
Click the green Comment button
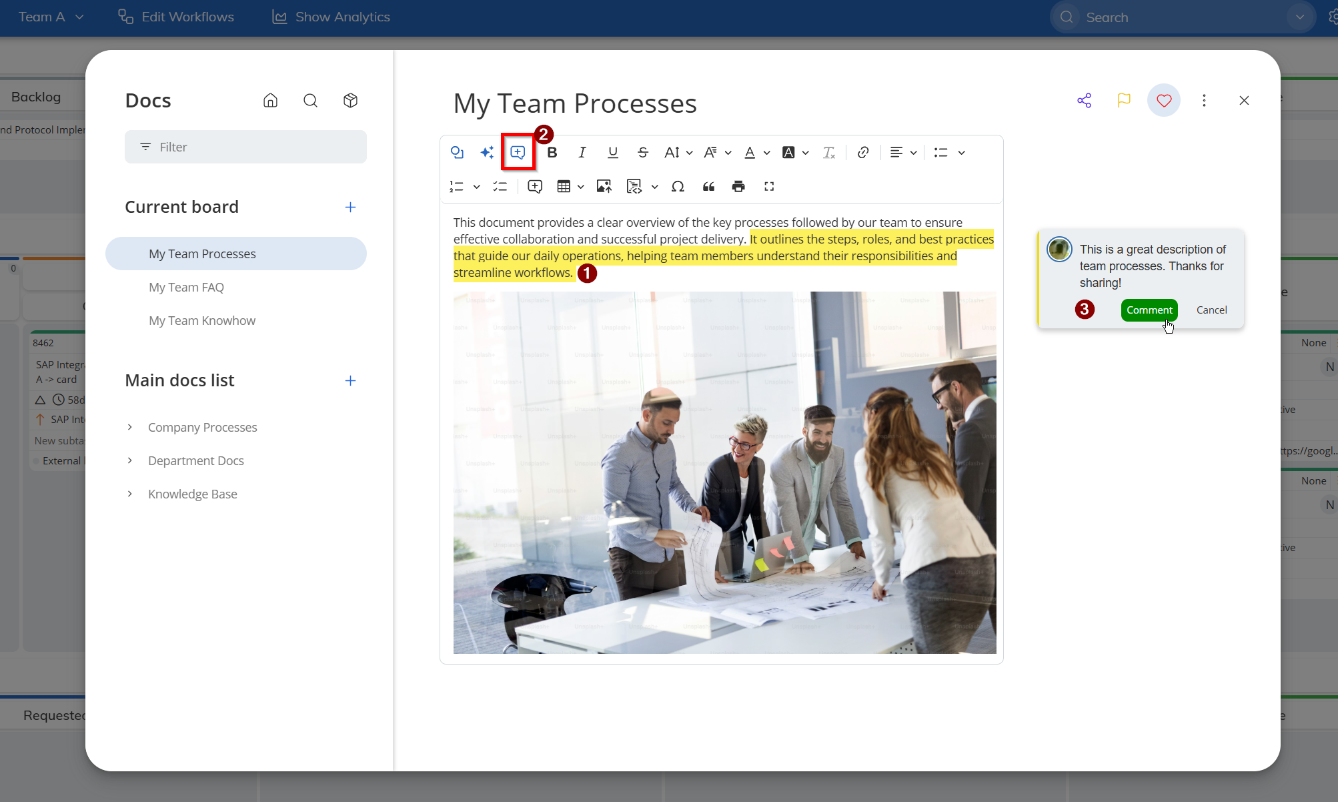[1149, 310]
